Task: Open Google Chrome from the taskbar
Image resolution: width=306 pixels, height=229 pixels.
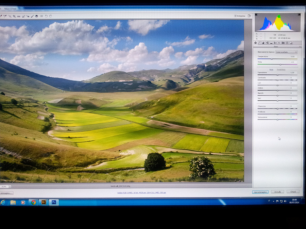Action: click(x=34, y=203)
